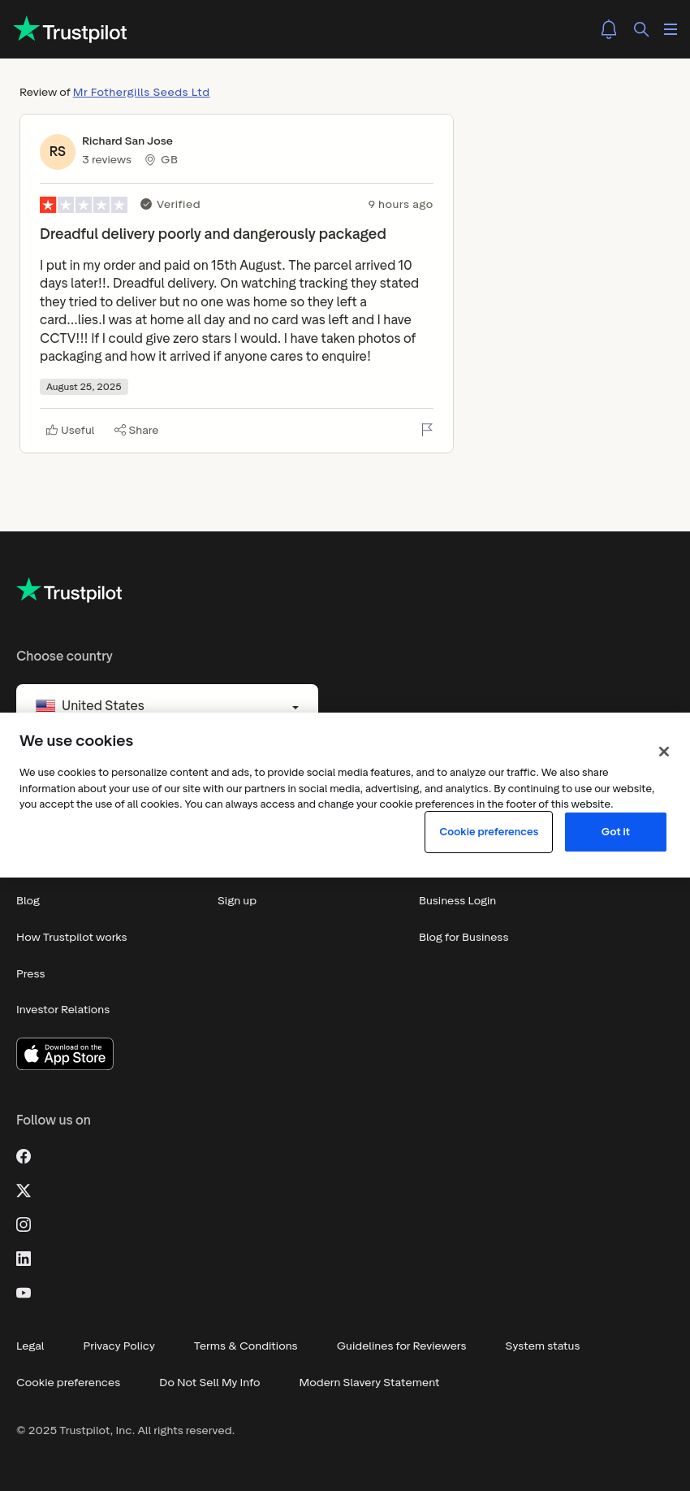Open the Mr Fothergills Seeds Ltd link
The width and height of the screenshot is (690, 1491).
click(x=141, y=92)
